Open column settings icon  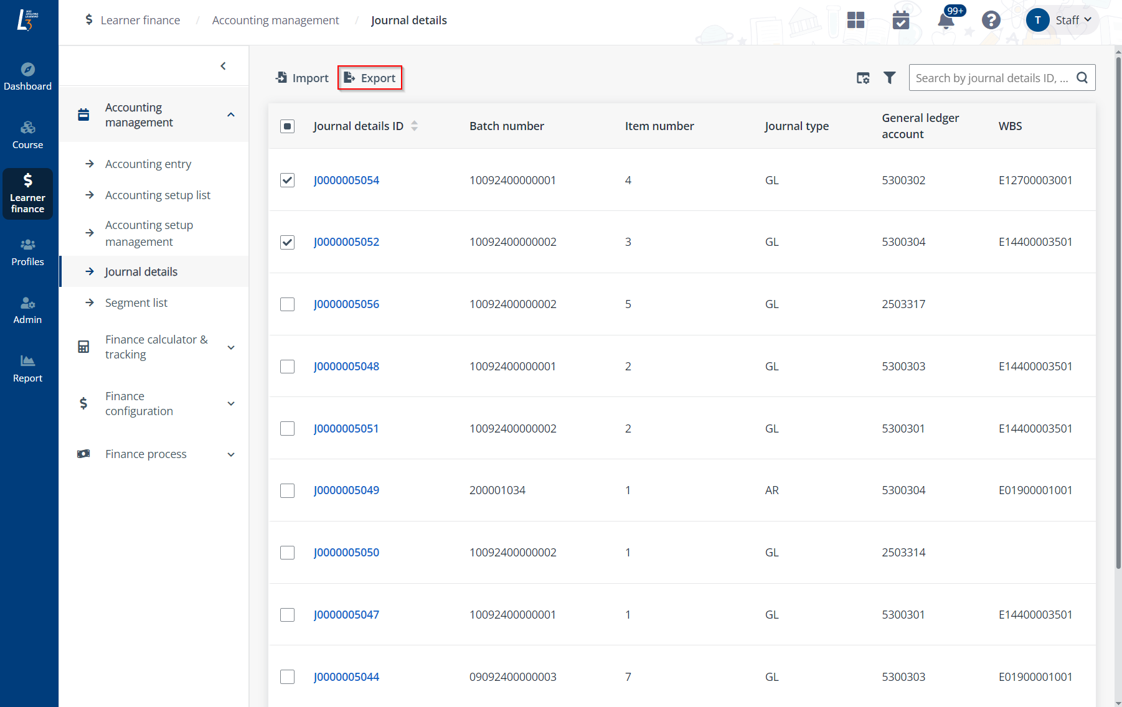863,78
